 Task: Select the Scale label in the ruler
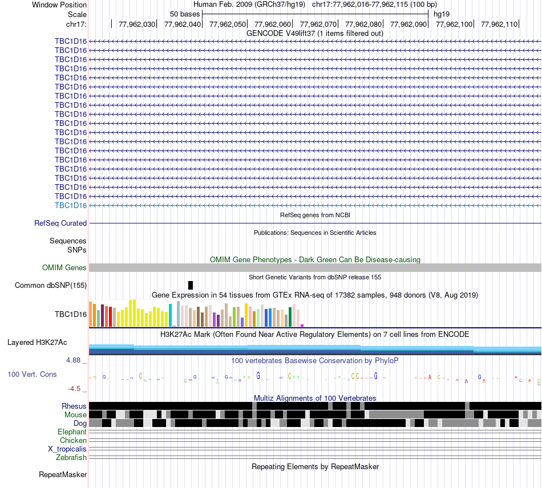click(77, 14)
